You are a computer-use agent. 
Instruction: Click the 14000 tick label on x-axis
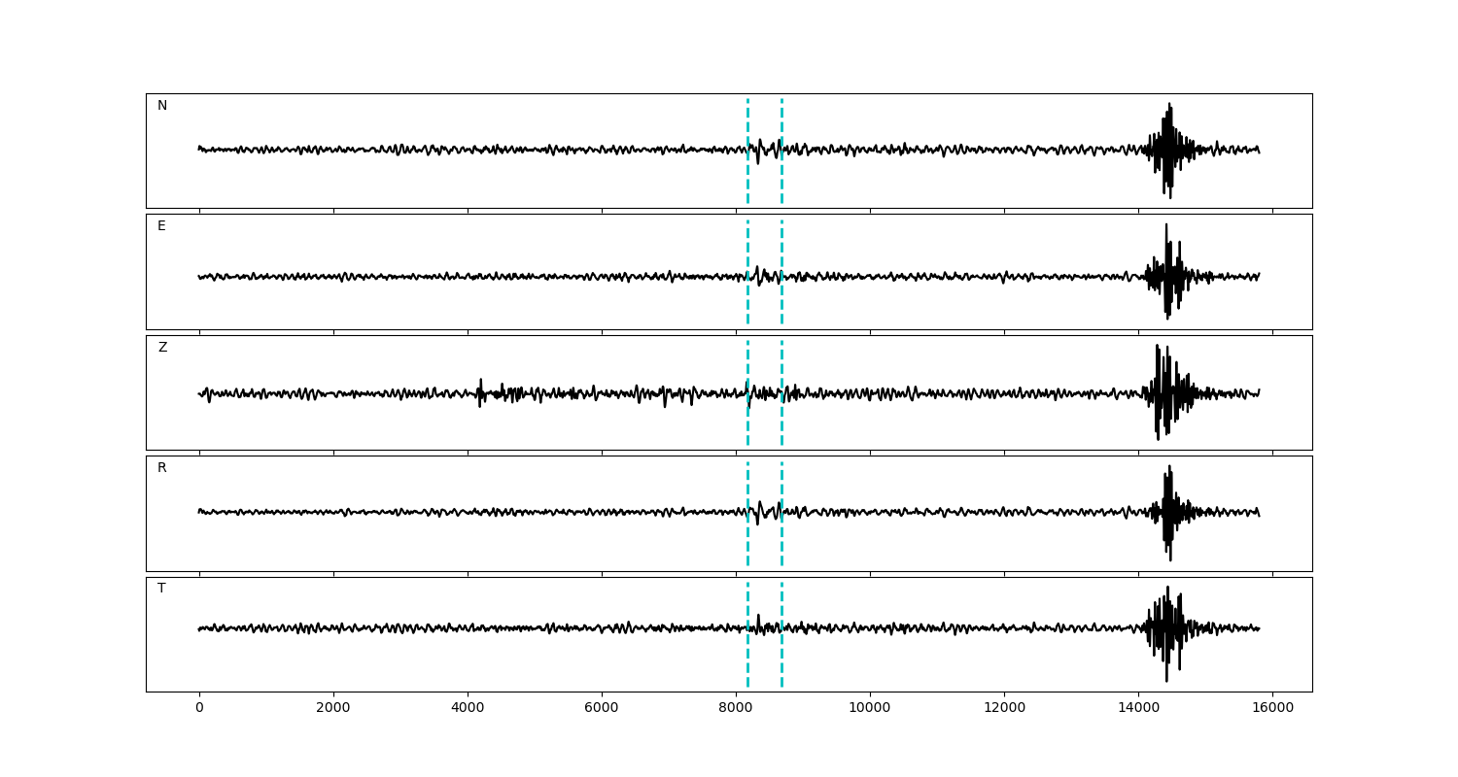pyautogui.click(x=1138, y=708)
